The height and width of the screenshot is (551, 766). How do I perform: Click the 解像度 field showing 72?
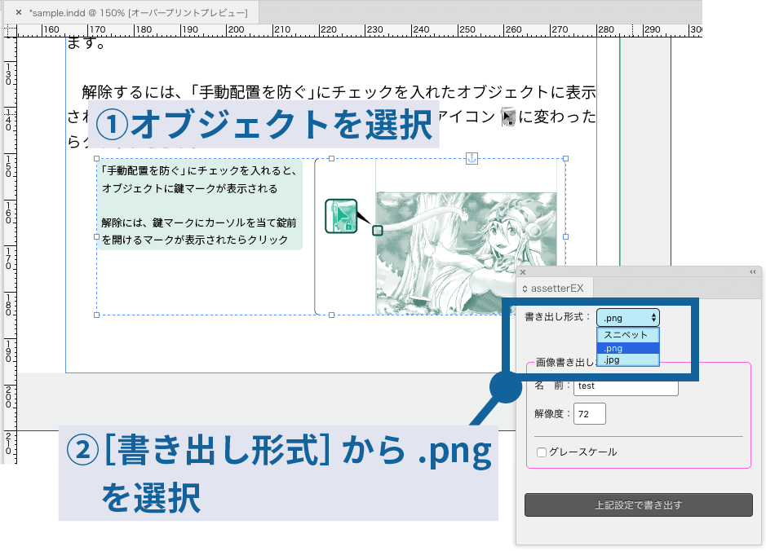point(591,413)
